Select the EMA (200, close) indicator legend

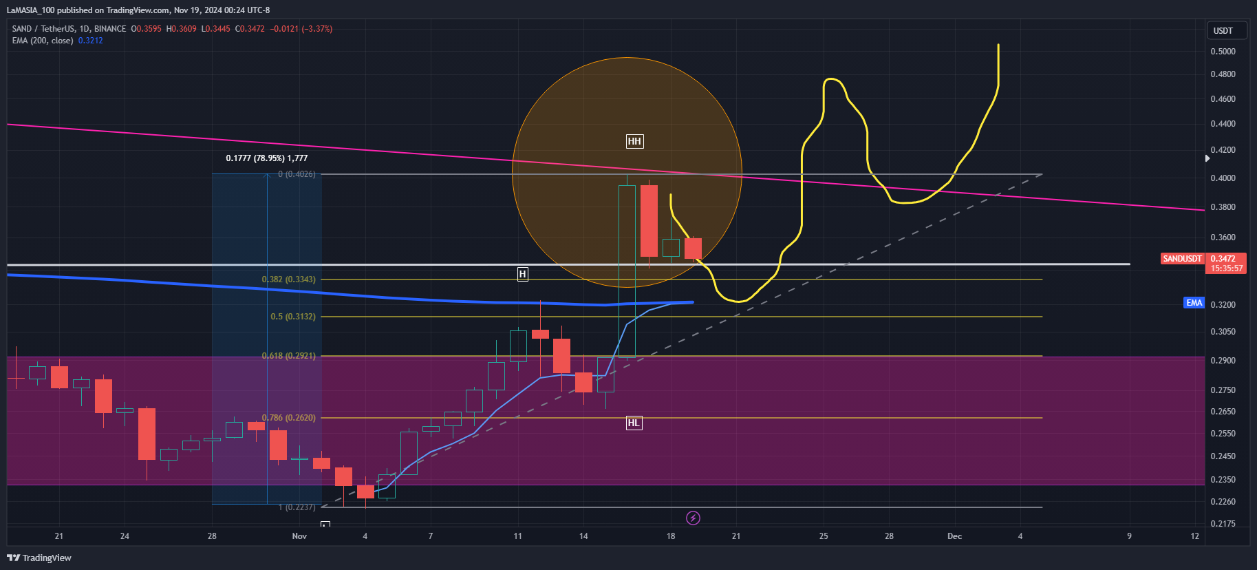coord(43,41)
